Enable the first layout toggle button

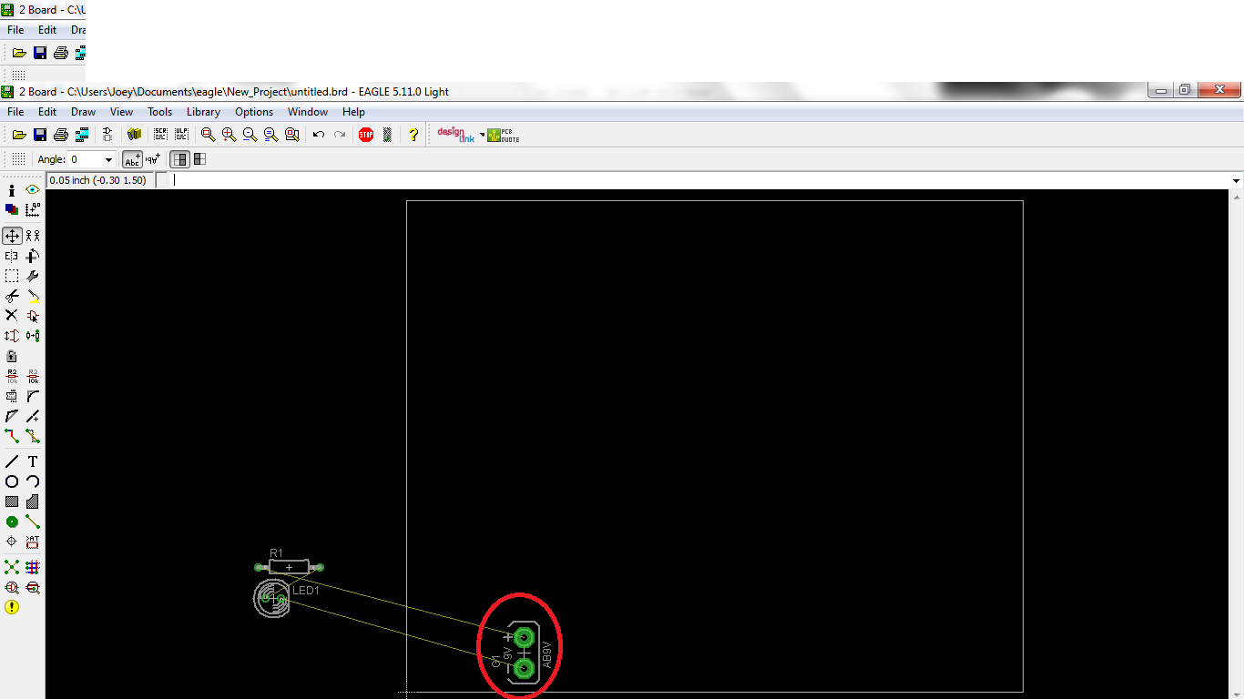click(180, 159)
